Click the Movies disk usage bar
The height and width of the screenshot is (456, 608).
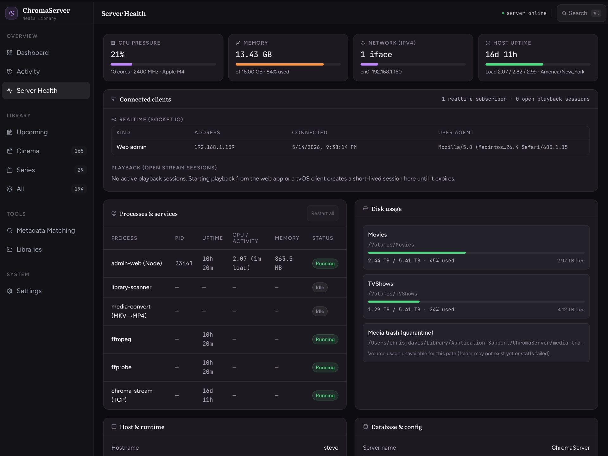click(476, 253)
